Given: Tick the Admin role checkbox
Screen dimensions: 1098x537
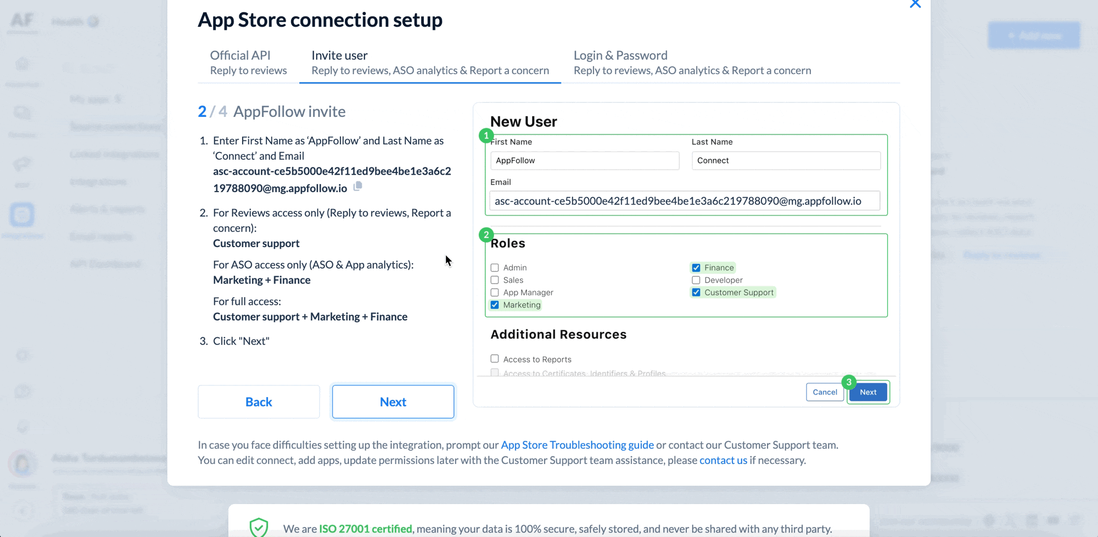Looking at the screenshot, I should [x=495, y=267].
